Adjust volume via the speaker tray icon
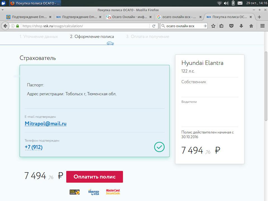The image size is (268, 201). click(x=226, y=4)
